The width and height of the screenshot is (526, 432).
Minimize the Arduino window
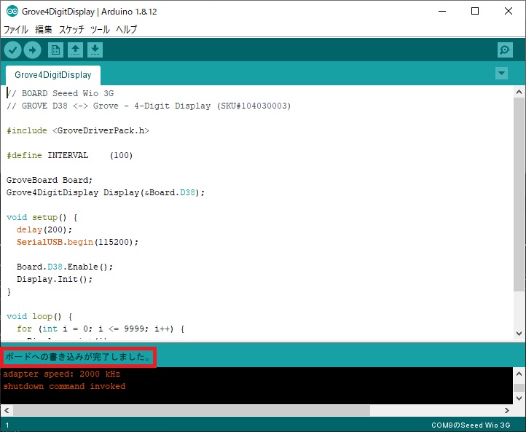click(x=442, y=12)
